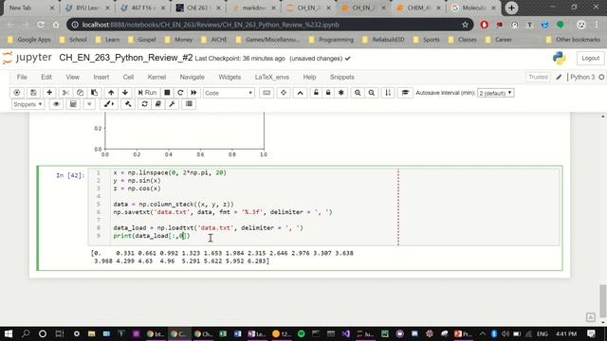
Task: Open the Snippets menu in menu bar
Action: [x=341, y=78]
